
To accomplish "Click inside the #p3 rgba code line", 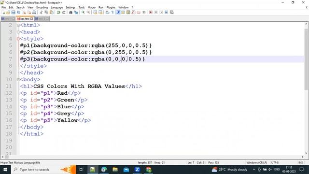I will click(x=83, y=59).
